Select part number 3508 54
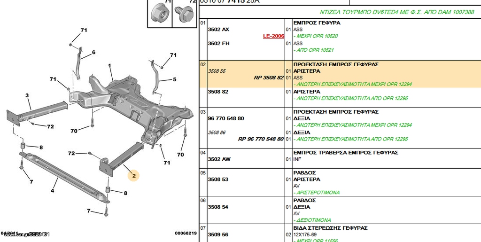The image size is (481, 242). pyautogui.click(x=218, y=207)
